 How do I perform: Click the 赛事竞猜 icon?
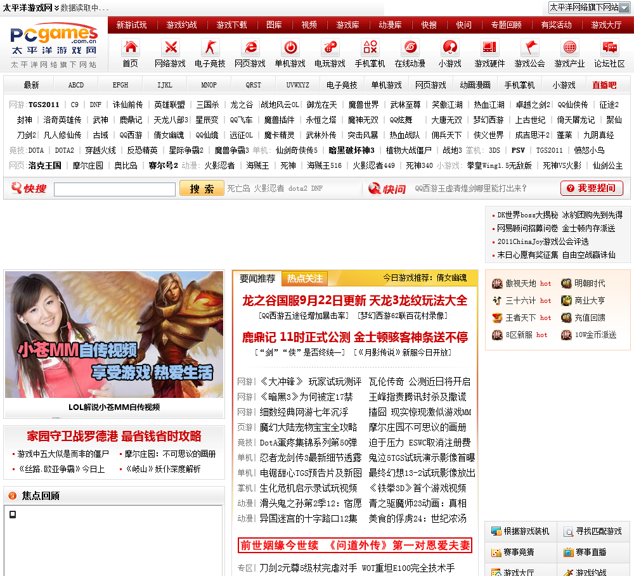click(496, 552)
